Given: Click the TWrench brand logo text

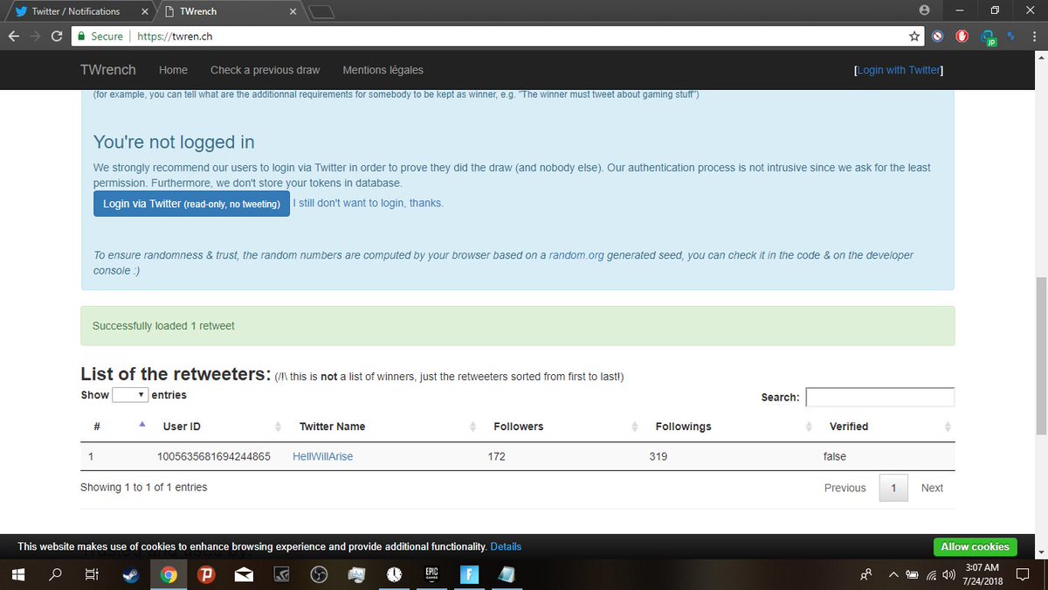Looking at the screenshot, I should click(108, 70).
